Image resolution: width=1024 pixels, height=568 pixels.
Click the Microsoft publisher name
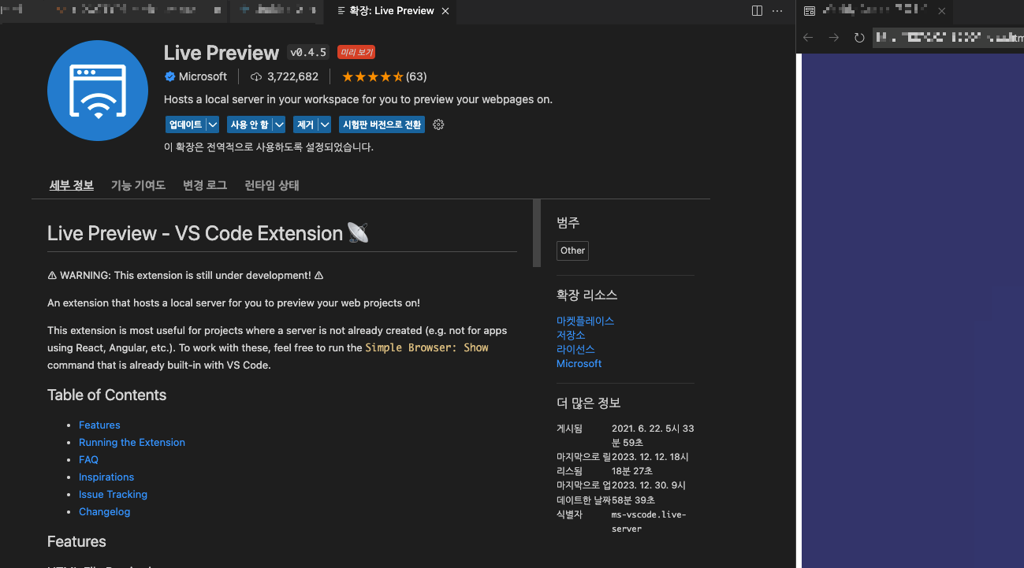[x=203, y=76]
